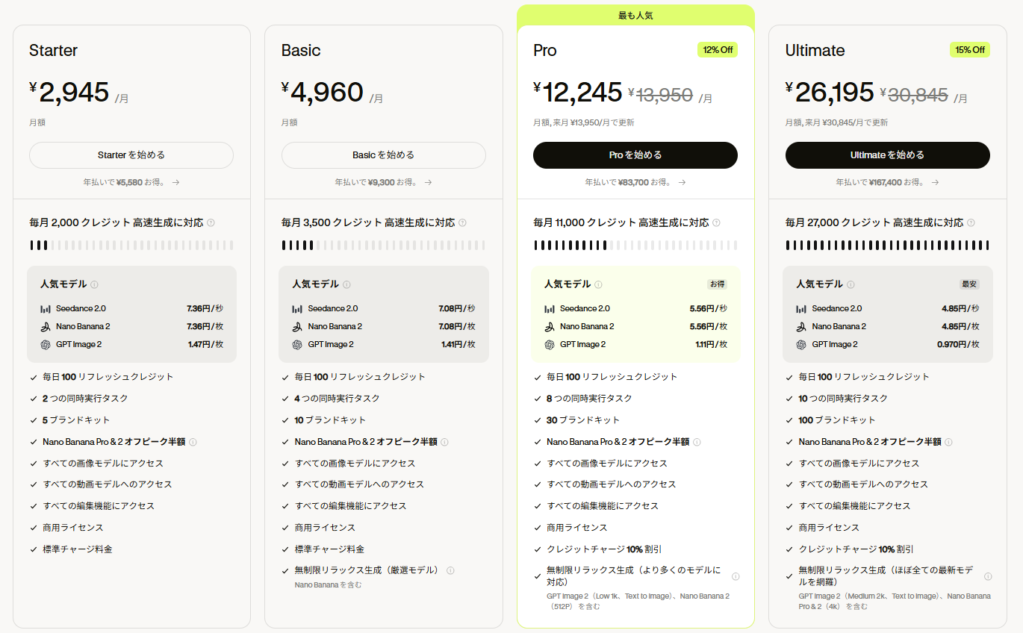Click the 4 つの同時実行タスク feature row
The image size is (1023, 633).
(x=332, y=399)
